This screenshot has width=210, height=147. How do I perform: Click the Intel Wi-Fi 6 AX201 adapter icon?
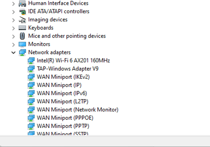click(x=31, y=61)
